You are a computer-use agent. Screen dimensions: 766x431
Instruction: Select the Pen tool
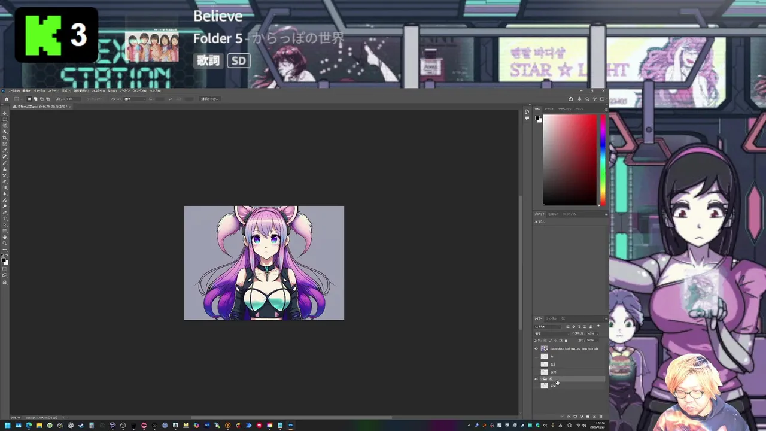[5, 212]
